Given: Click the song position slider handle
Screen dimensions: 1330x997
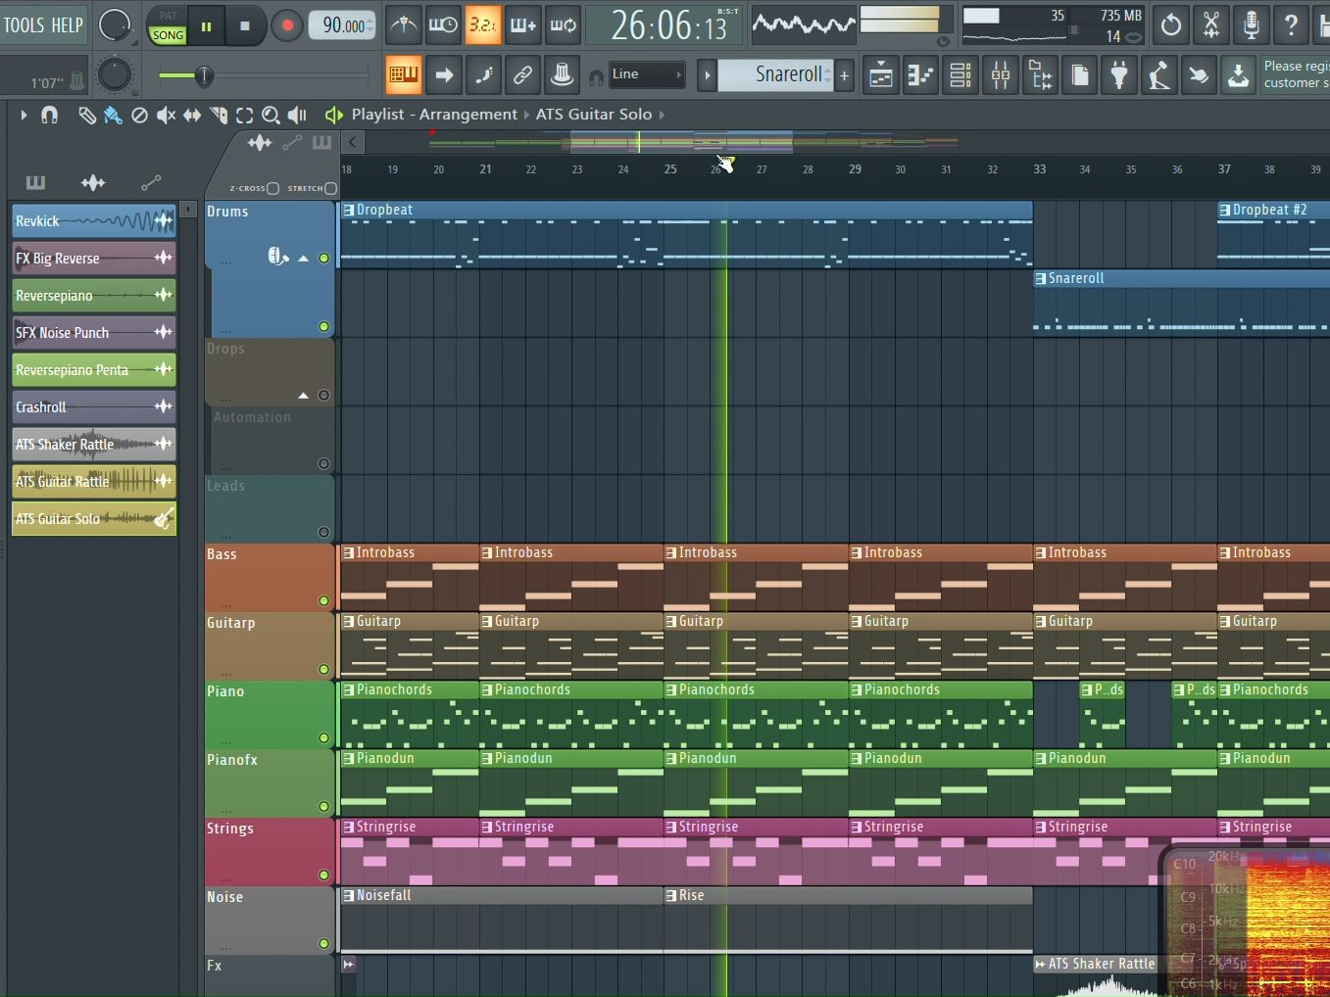Looking at the screenshot, I should tap(204, 75).
